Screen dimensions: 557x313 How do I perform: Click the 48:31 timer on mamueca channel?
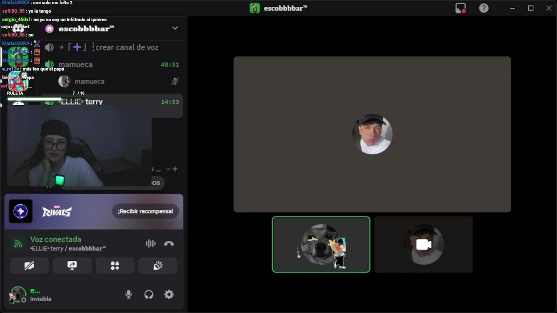[170, 64]
